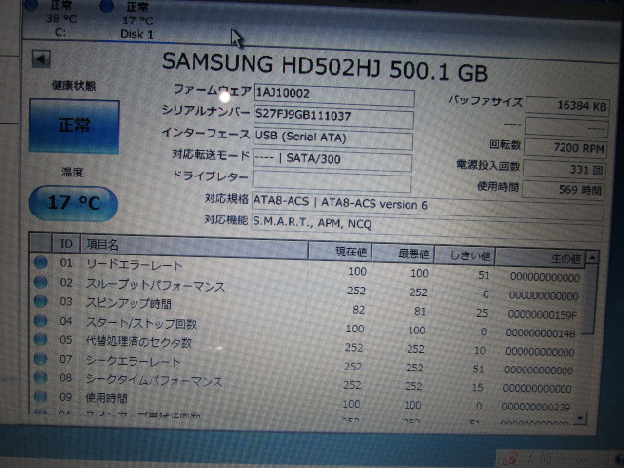Click the しきい値 column header
Screen dimensions: 624x468
click(x=465, y=255)
